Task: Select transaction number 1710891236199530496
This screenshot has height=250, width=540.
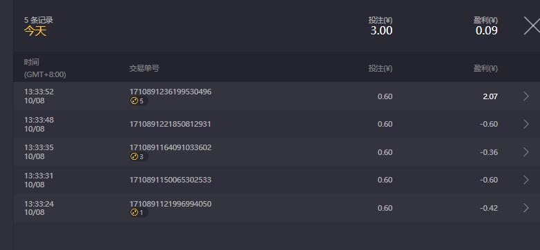Action: 171,92
